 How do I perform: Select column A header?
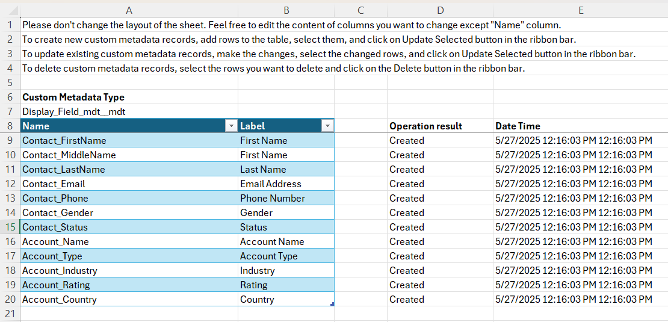pos(129,10)
